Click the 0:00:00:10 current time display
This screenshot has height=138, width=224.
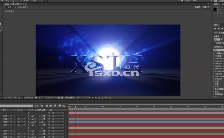pyautogui.click(x=29, y=98)
